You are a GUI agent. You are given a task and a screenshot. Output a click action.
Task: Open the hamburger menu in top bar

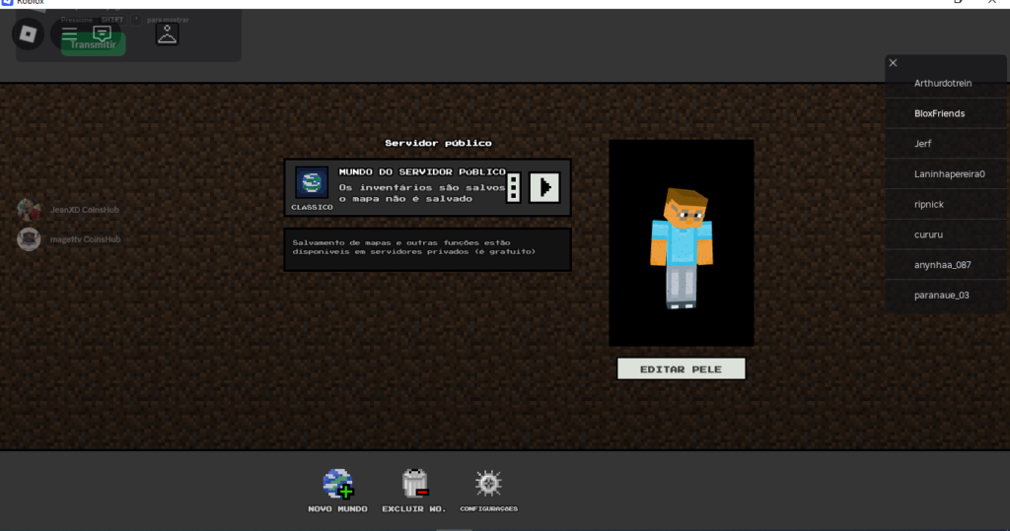pyautogui.click(x=69, y=34)
